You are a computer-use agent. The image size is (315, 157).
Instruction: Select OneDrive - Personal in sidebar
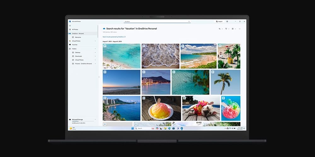pyautogui.click(x=77, y=33)
